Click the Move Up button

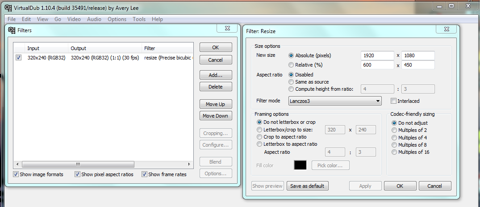[x=216, y=104]
